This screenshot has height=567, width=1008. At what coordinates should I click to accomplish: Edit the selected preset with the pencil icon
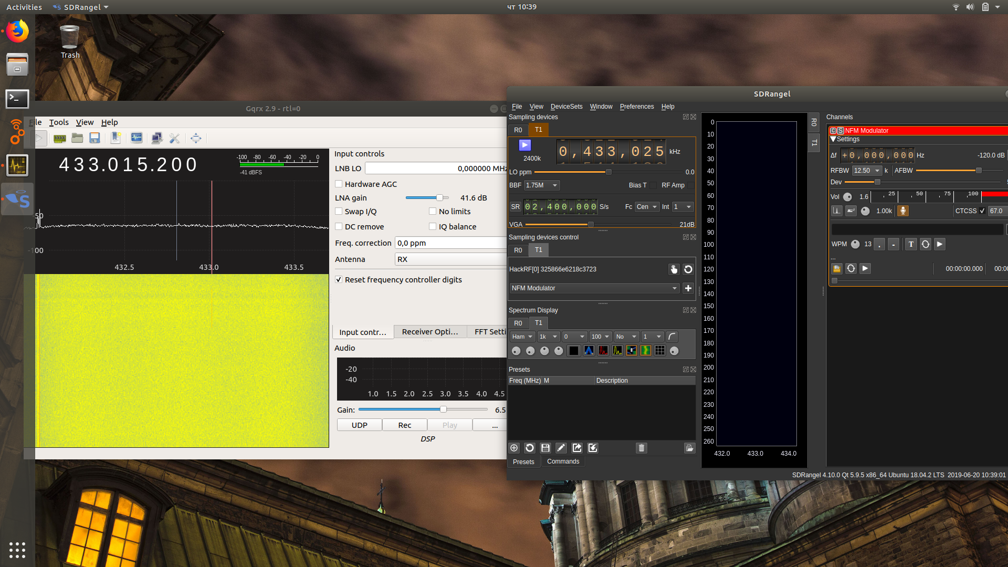[561, 448]
